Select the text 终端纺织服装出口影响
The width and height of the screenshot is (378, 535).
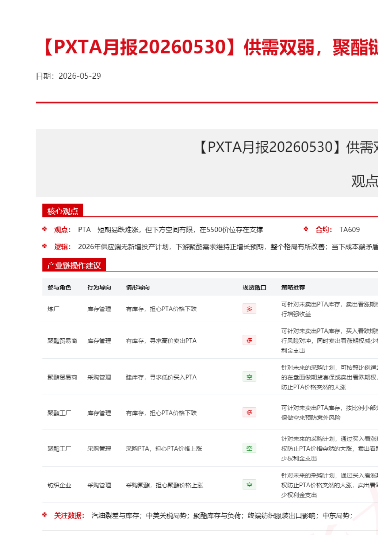click(x=282, y=516)
